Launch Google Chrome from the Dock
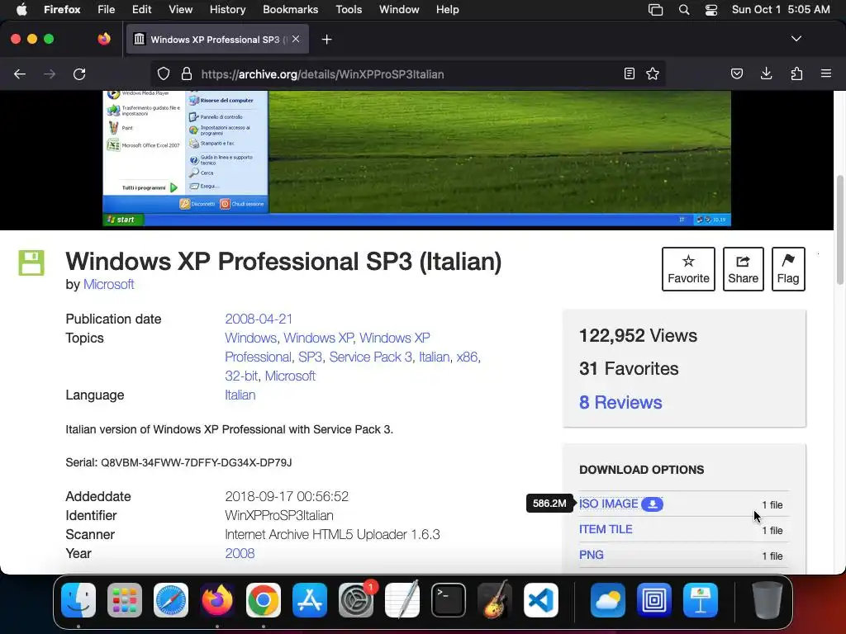The height and width of the screenshot is (634, 846). (264, 600)
